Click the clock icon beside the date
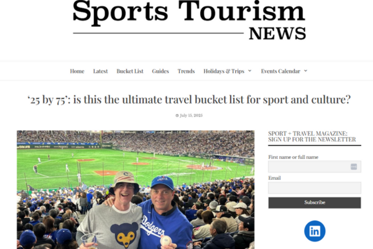373x249 pixels. [x=177, y=116]
